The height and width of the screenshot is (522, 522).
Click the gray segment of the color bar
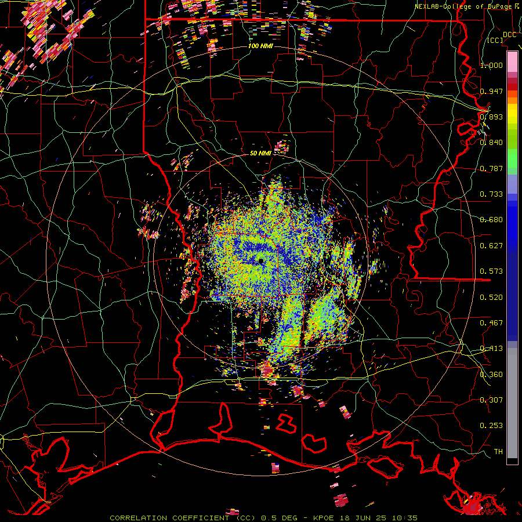pos(512,403)
